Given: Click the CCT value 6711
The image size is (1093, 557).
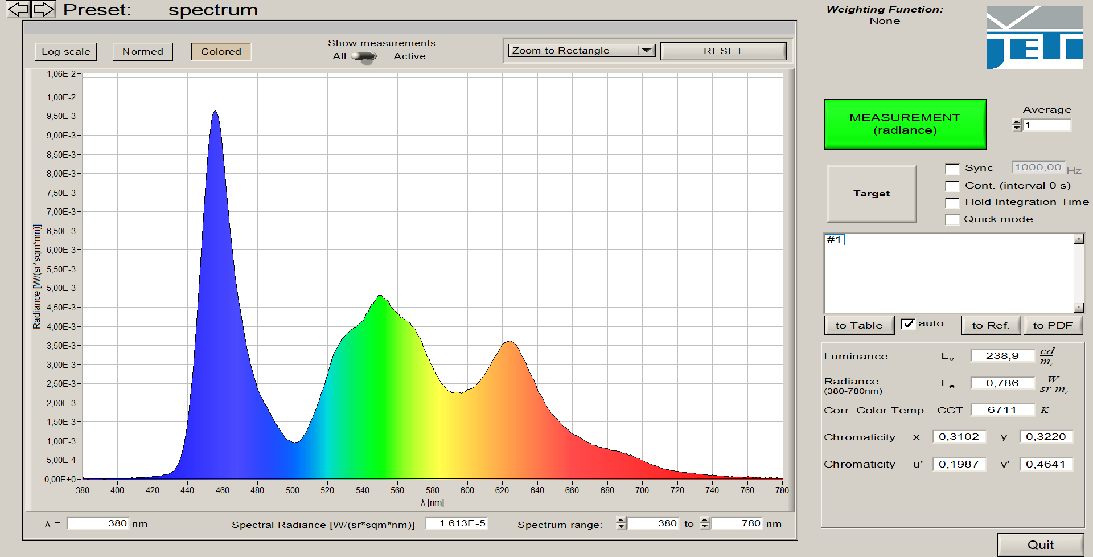Looking at the screenshot, I should click(x=1002, y=410).
